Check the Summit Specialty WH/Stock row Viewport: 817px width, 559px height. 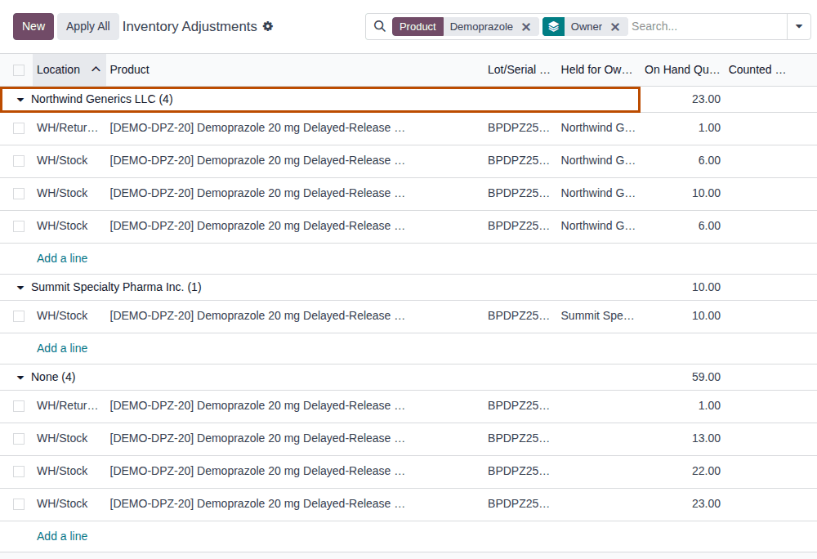click(19, 316)
